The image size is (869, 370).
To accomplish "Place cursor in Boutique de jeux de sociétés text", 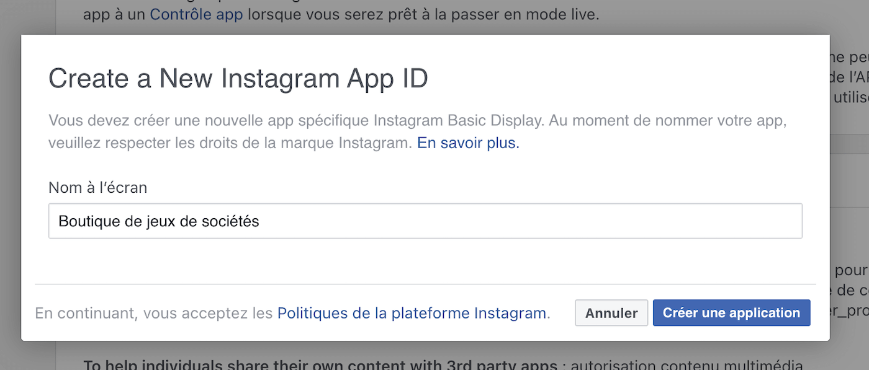I will [159, 221].
